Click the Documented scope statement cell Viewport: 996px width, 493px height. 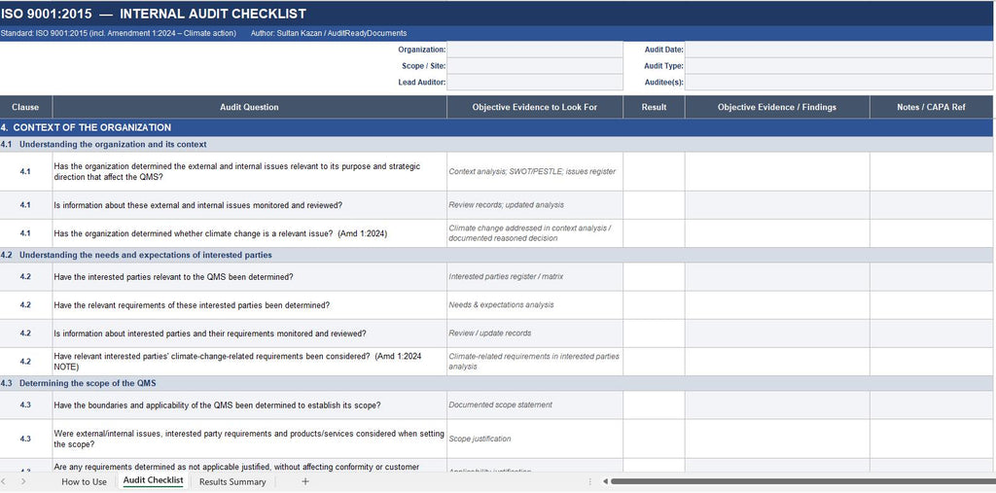535,405
